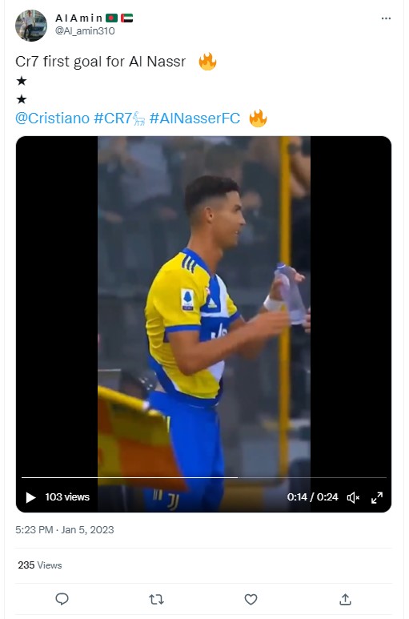Click the share upload icon

(x=345, y=599)
